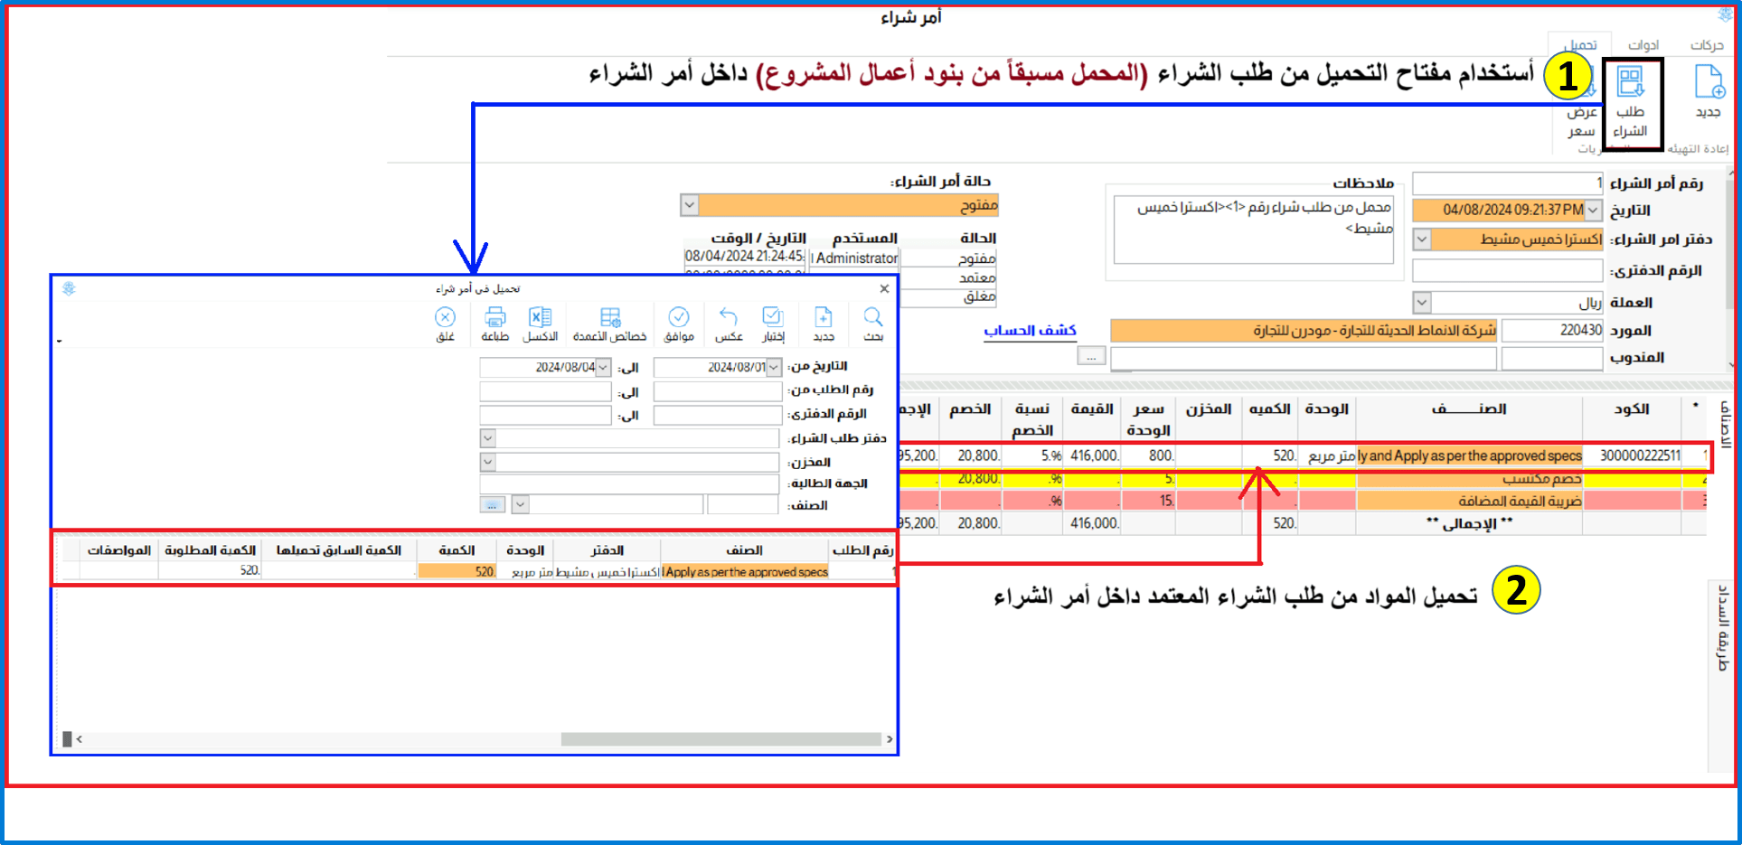Click the عكس (invert) arrow icon in dialog
This screenshot has height=845, width=1742.
click(729, 317)
